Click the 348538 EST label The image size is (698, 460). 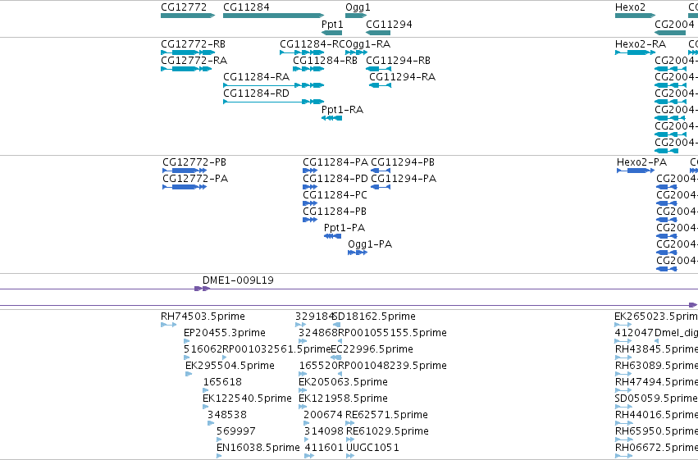coord(226,415)
